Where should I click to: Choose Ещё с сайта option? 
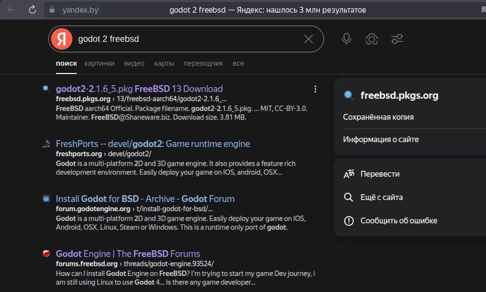(x=382, y=197)
